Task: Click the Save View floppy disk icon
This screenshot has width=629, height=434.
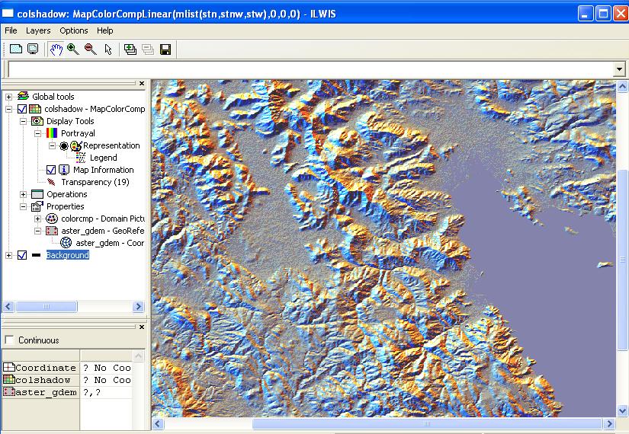Action: point(165,49)
